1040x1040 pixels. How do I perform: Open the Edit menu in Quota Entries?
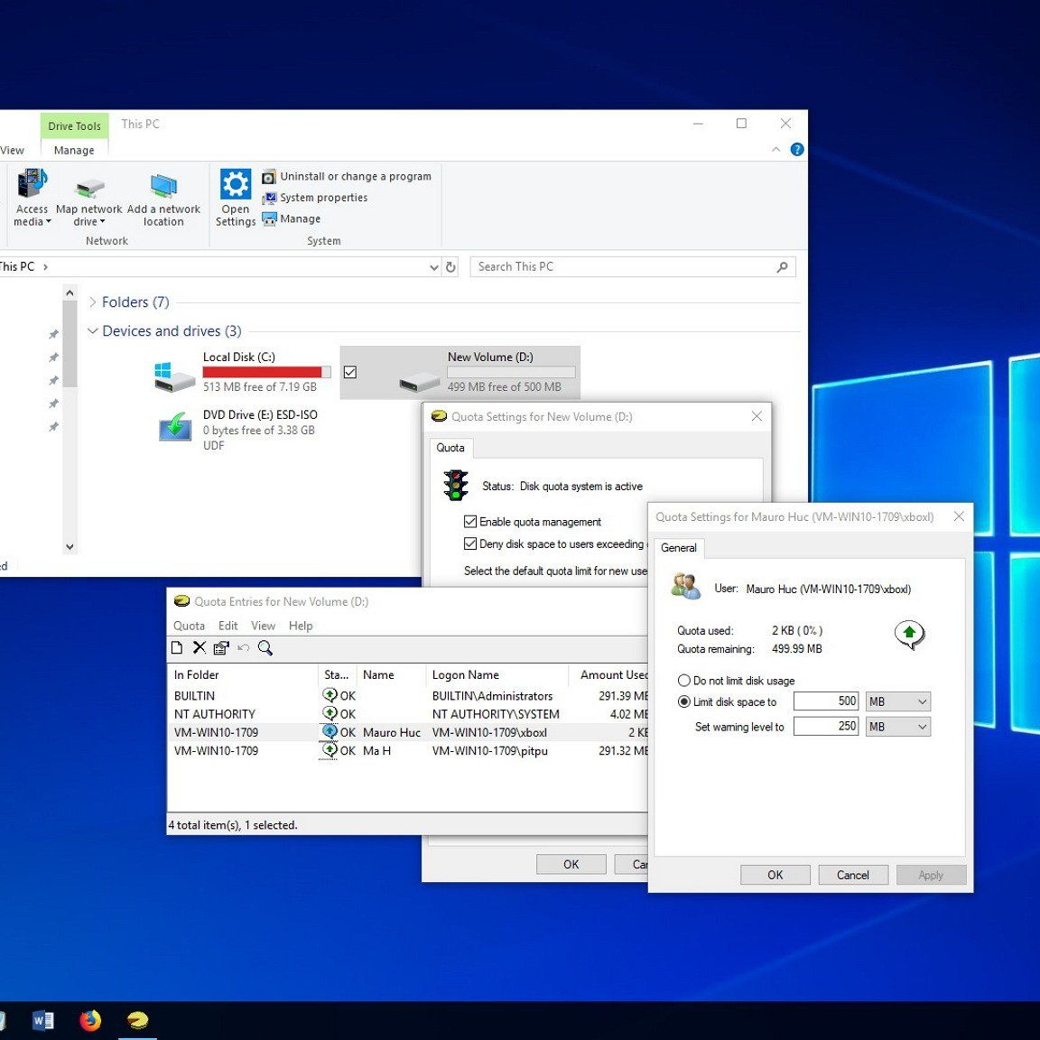(x=228, y=626)
